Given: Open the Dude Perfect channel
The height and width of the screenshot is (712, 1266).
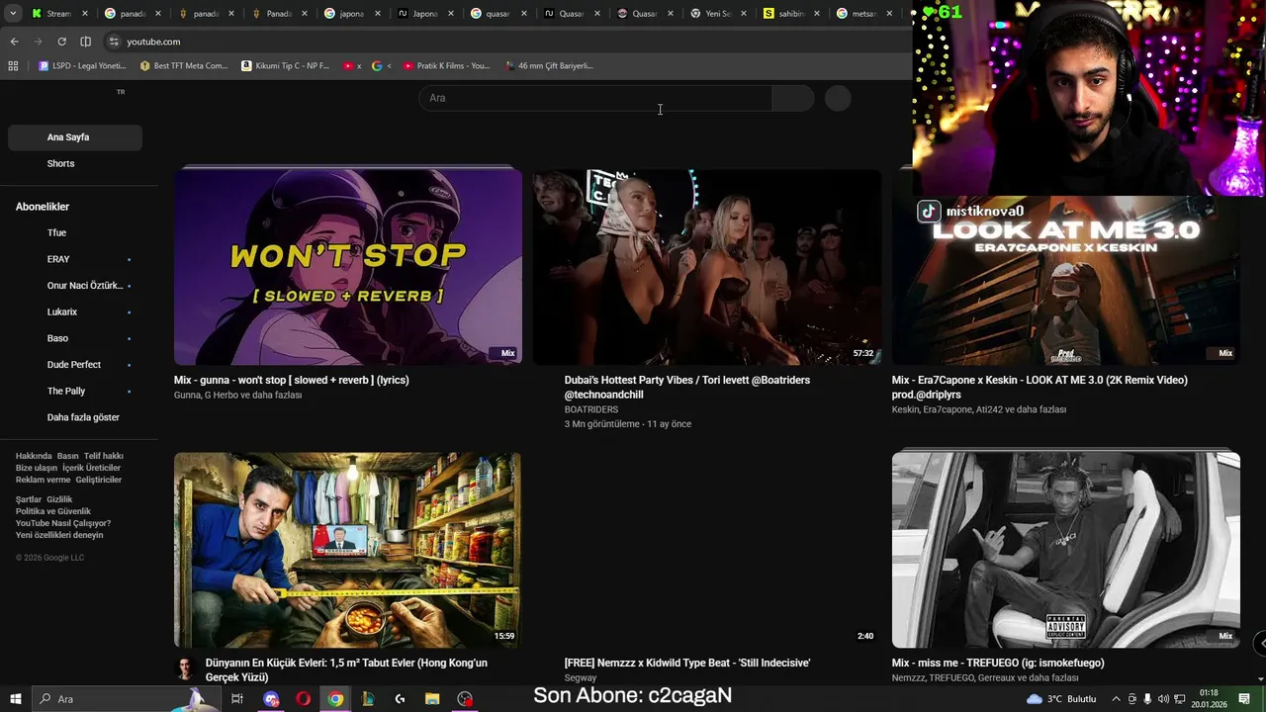Looking at the screenshot, I should pos(75,365).
